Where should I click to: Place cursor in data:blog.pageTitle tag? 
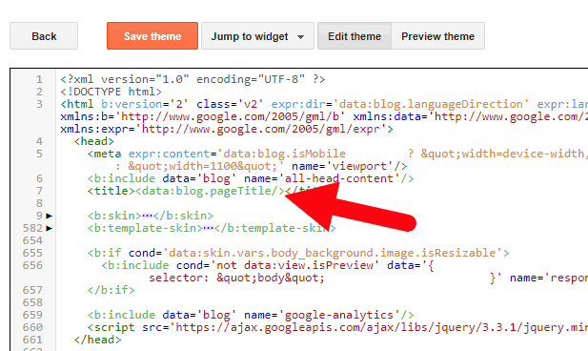(x=210, y=191)
